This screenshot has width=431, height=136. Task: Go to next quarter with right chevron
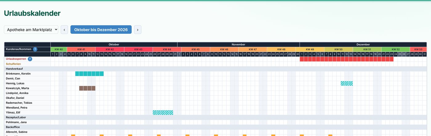138,30
